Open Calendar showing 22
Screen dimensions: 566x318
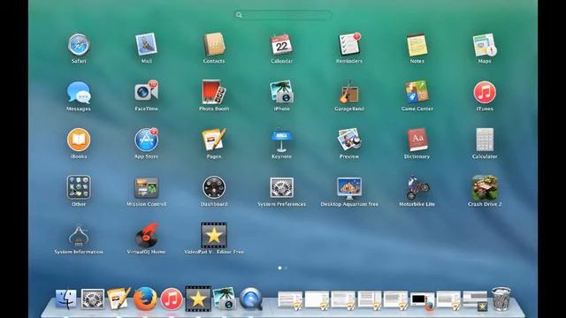(x=281, y=45)
